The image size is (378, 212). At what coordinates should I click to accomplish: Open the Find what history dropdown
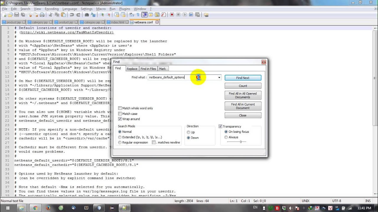219,77
